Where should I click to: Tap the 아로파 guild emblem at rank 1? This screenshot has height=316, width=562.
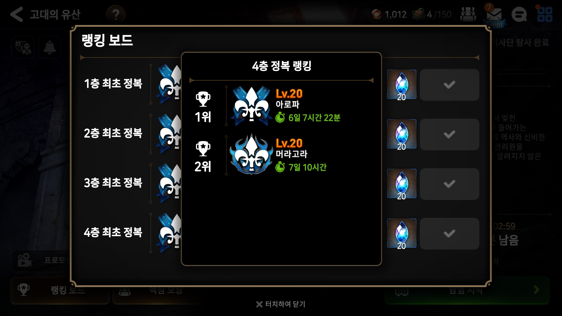251,106
